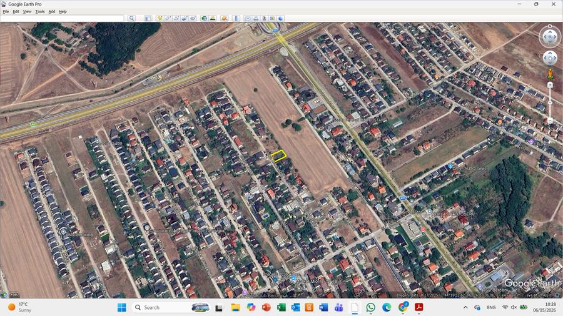The width and height of the screenshot is (563, 316).
Task: Open the Wi-Fi network tray icon
Action: (505, 307)
